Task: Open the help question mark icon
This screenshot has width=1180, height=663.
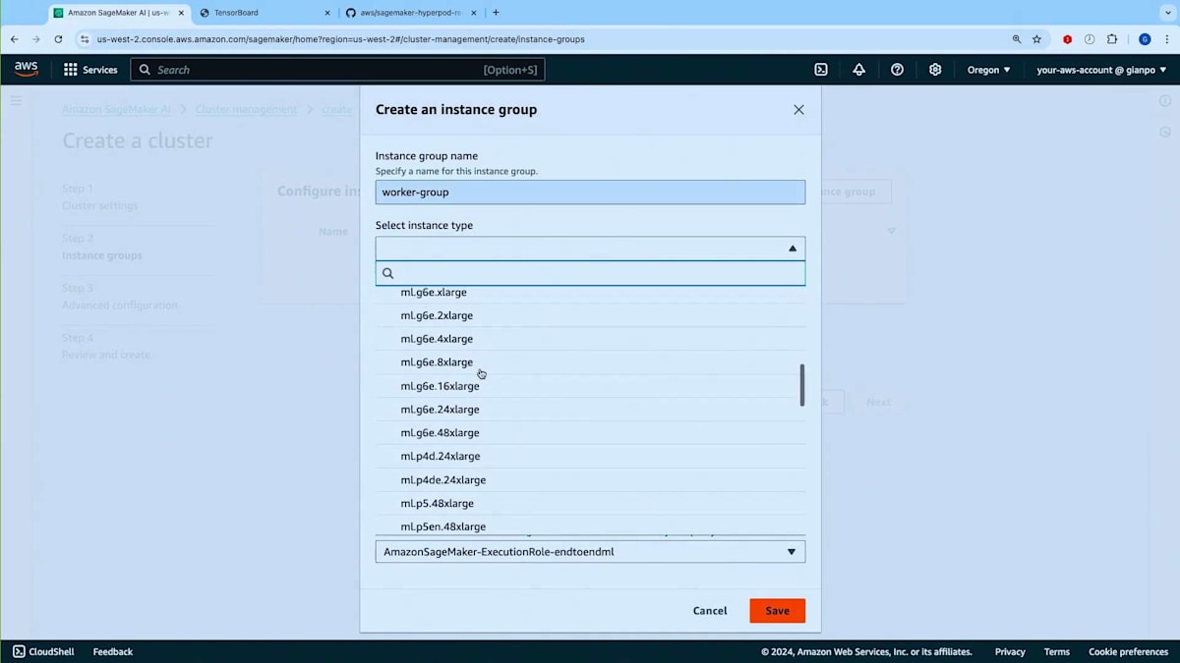Action: 897,70
